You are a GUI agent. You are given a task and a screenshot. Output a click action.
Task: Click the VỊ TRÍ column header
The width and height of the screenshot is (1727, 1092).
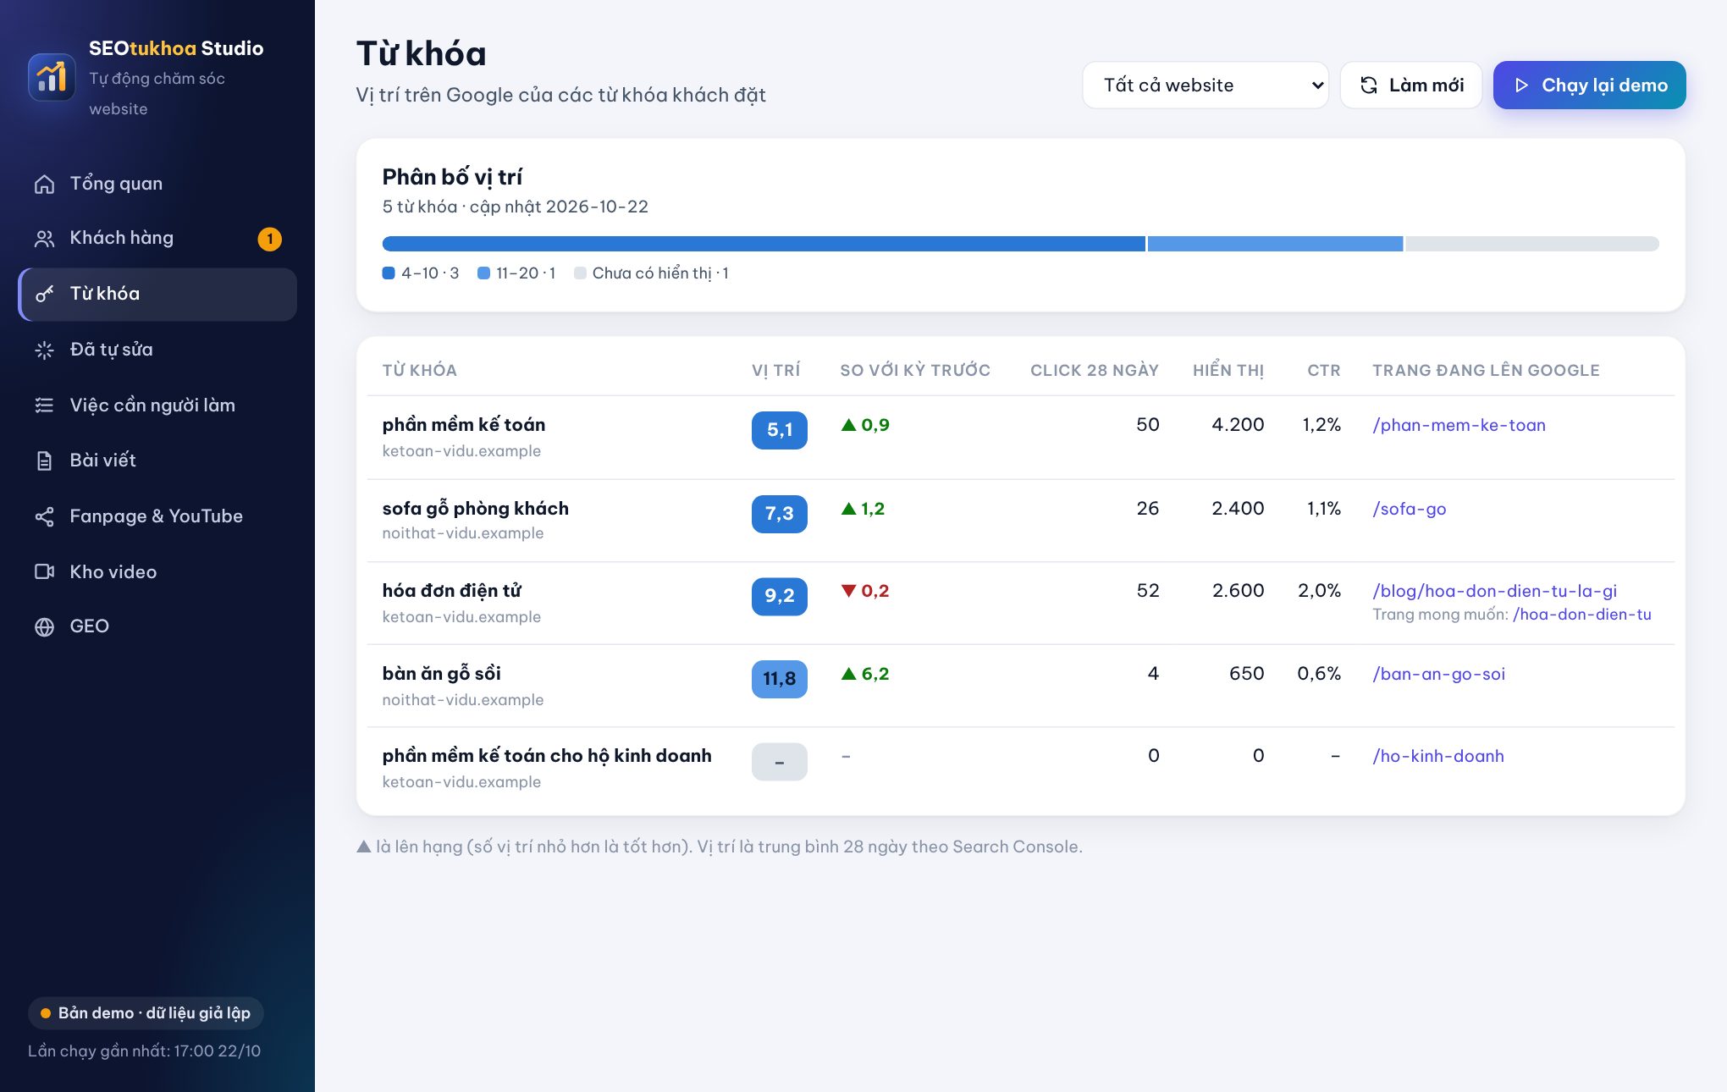[x=775, y=370]
